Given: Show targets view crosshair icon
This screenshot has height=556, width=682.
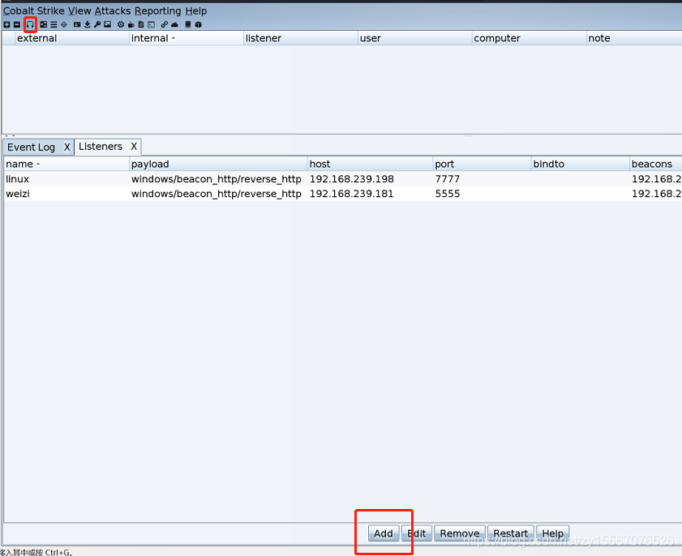Looking at the screenshot, I should [64, 24].
